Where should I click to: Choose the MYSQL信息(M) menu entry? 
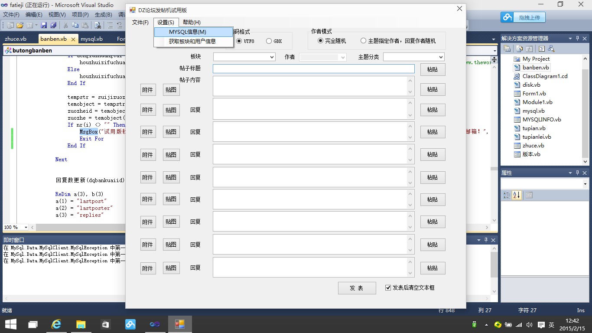pyautogui.click(x=193, y=32)
